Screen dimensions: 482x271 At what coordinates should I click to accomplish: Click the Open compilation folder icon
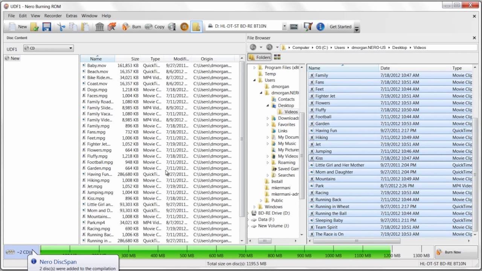(35, 27)
